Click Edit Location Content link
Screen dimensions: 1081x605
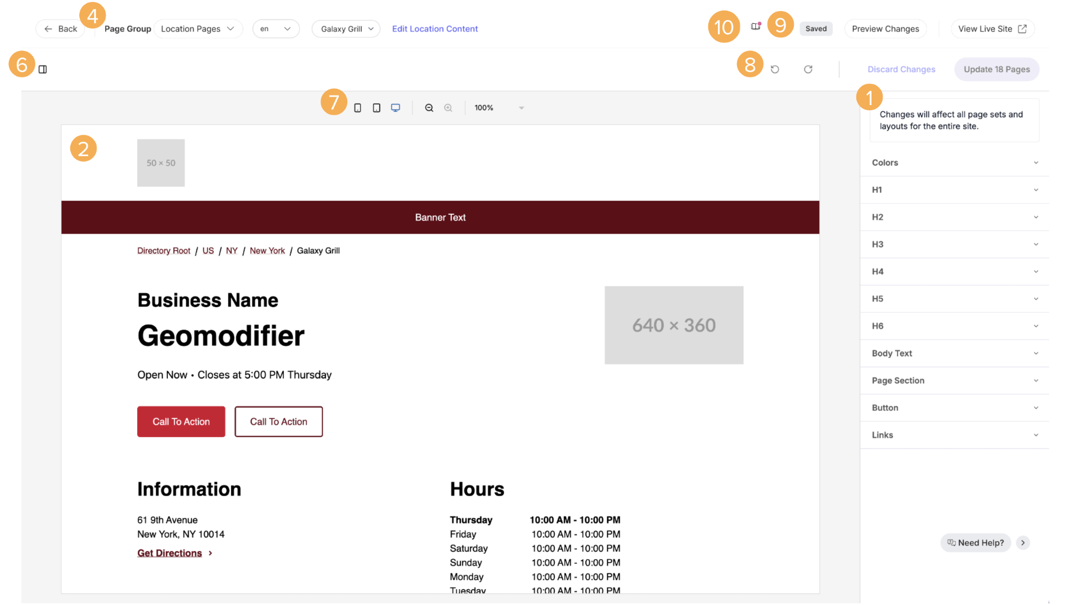coord(435,29)
